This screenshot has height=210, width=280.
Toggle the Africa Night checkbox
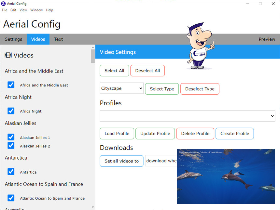click(x=11, y=111)
